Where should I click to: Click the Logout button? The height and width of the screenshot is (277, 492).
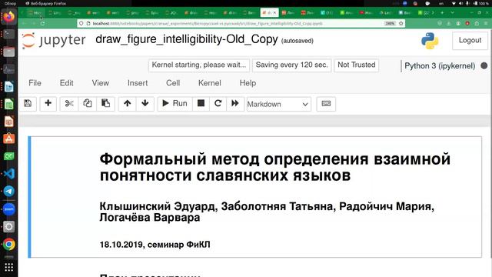tap(470, 40)
